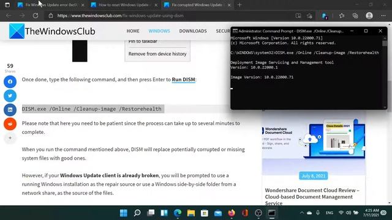Open the Windows Start menu
The height and width of the screenshot is (220, 392).
click(124, 213)
